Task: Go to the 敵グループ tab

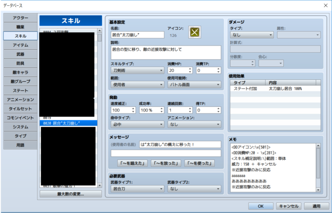Action: (20, 82)
